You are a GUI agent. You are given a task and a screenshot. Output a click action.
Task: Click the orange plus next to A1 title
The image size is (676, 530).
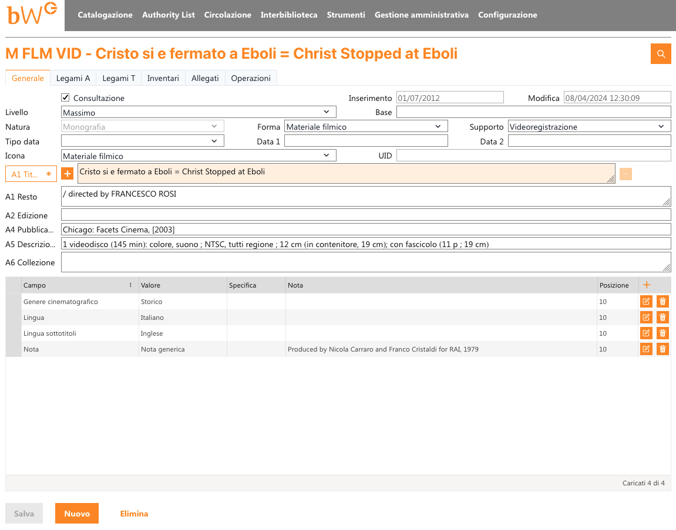coord(68,174)
